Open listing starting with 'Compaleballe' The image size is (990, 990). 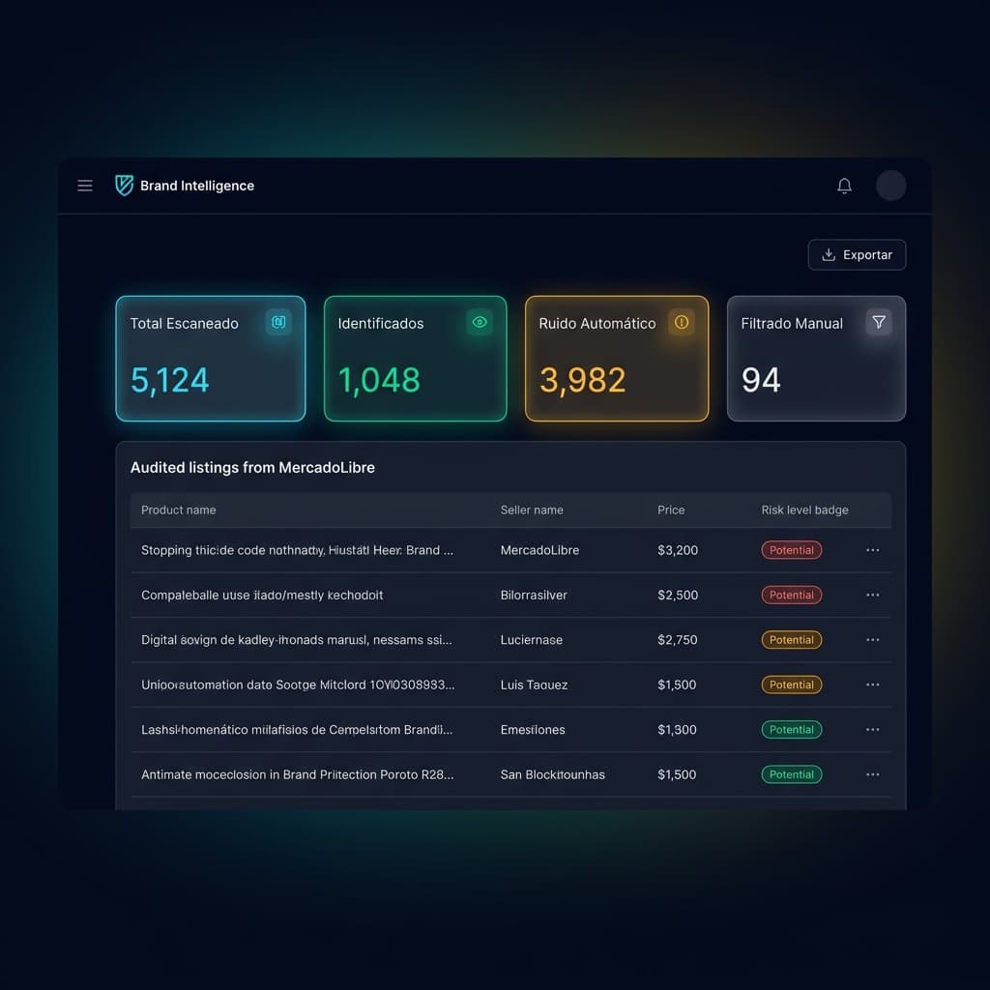262,596
